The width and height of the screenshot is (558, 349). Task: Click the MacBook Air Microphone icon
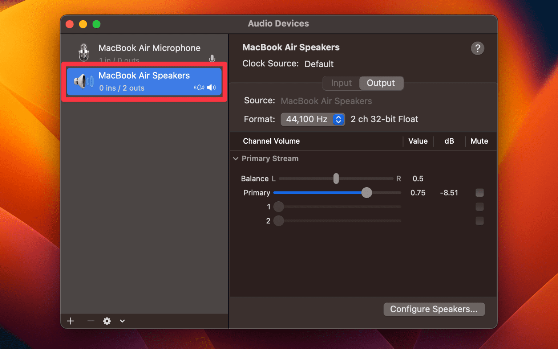tap(84, 52)
